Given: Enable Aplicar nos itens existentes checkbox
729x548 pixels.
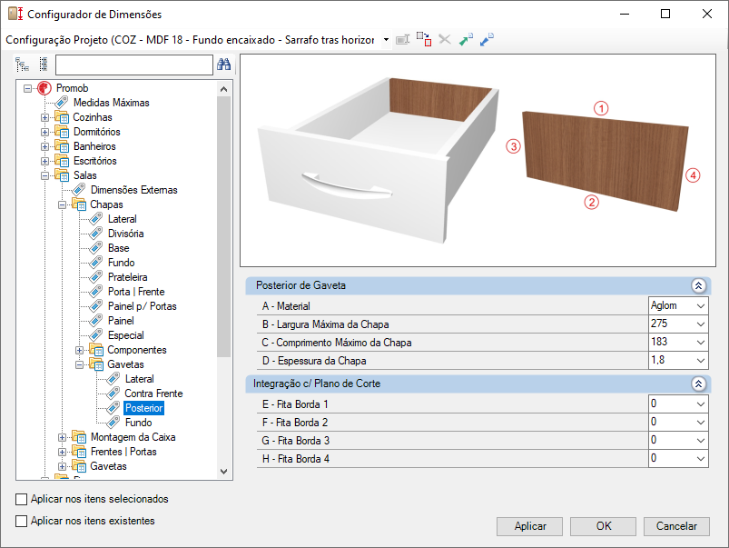Looking at the screenshot, I should click(22, 521).
